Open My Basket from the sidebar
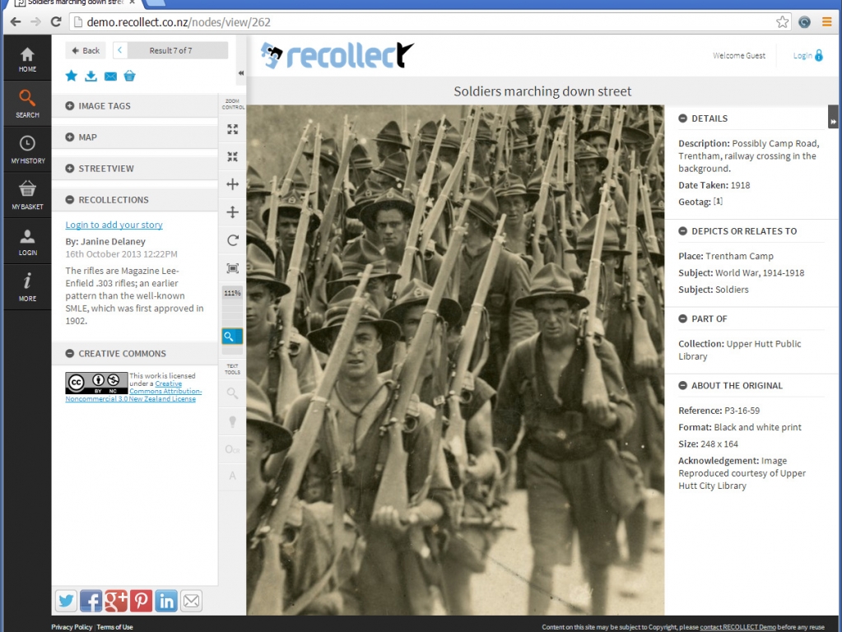 tap(27, 196)
